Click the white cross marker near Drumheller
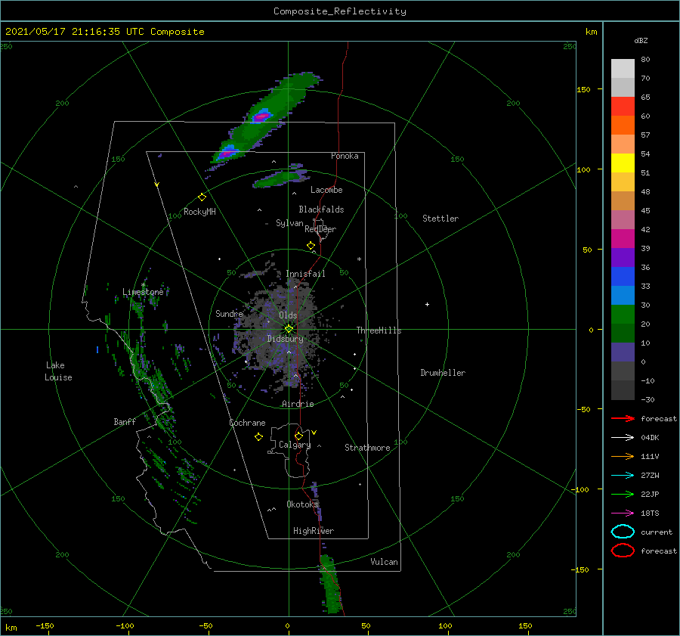The image size is (680, 636). coord(427,304)
